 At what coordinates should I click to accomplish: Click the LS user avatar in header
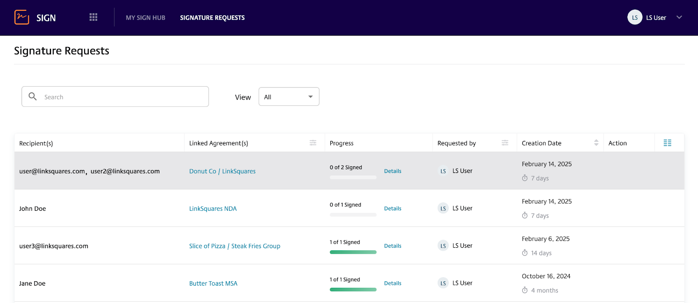coord(635,17)
